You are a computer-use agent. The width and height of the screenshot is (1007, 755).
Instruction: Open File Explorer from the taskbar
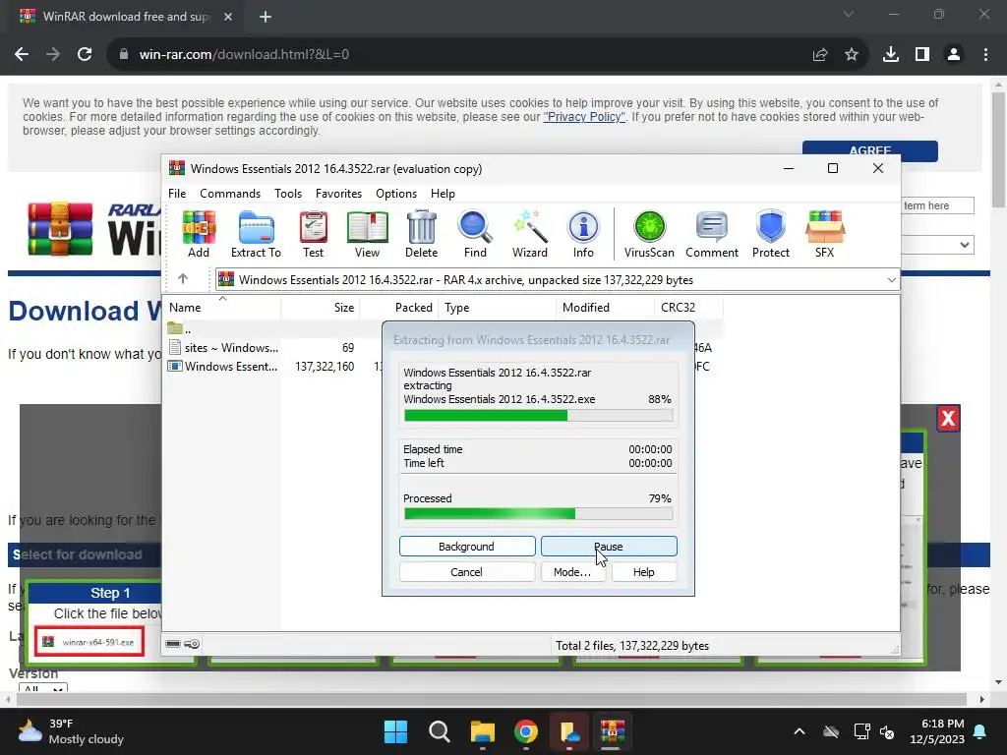click(x=482, y=731)
